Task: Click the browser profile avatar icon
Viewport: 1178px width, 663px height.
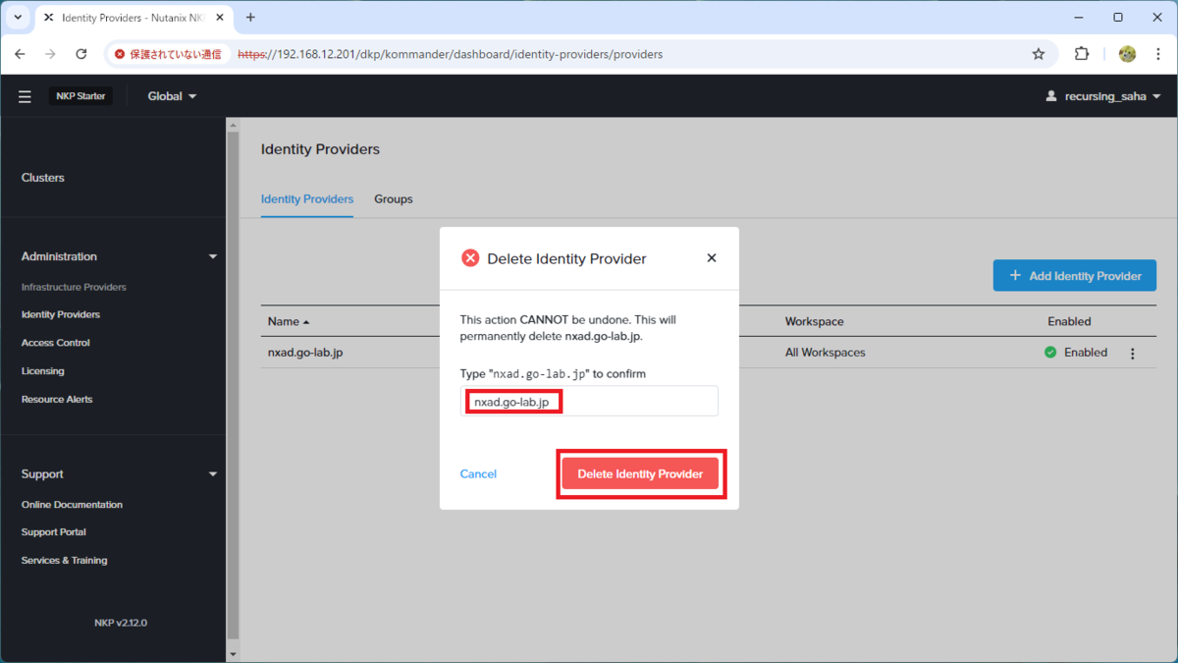Action: click(1127, 54)
